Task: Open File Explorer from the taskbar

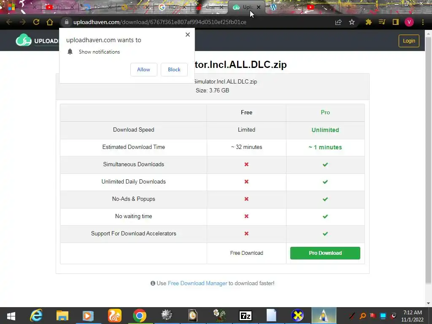Action: tap(62, 316)
